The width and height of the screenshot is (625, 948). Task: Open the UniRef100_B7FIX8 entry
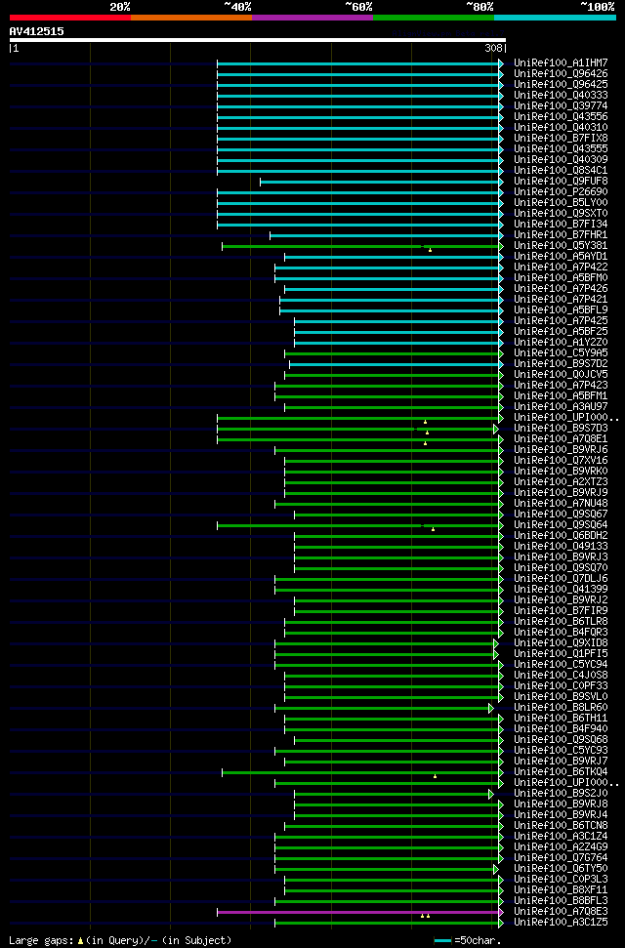coord(561,138)
